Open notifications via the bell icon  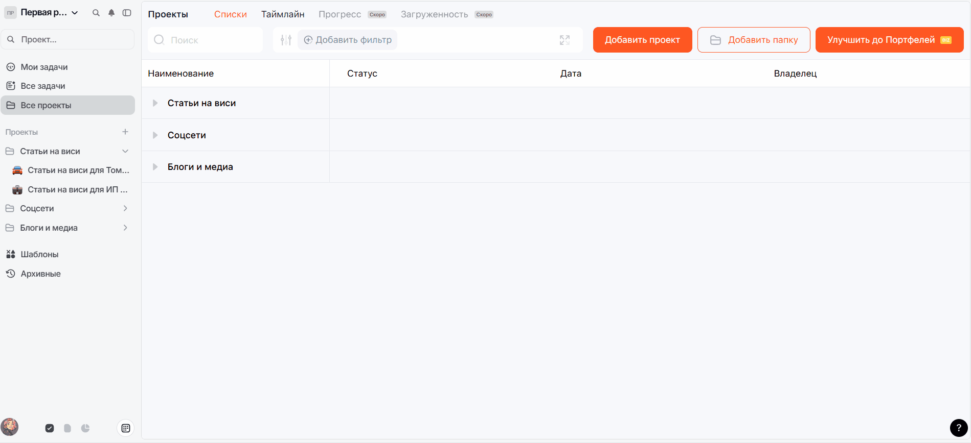click(111, 13)
